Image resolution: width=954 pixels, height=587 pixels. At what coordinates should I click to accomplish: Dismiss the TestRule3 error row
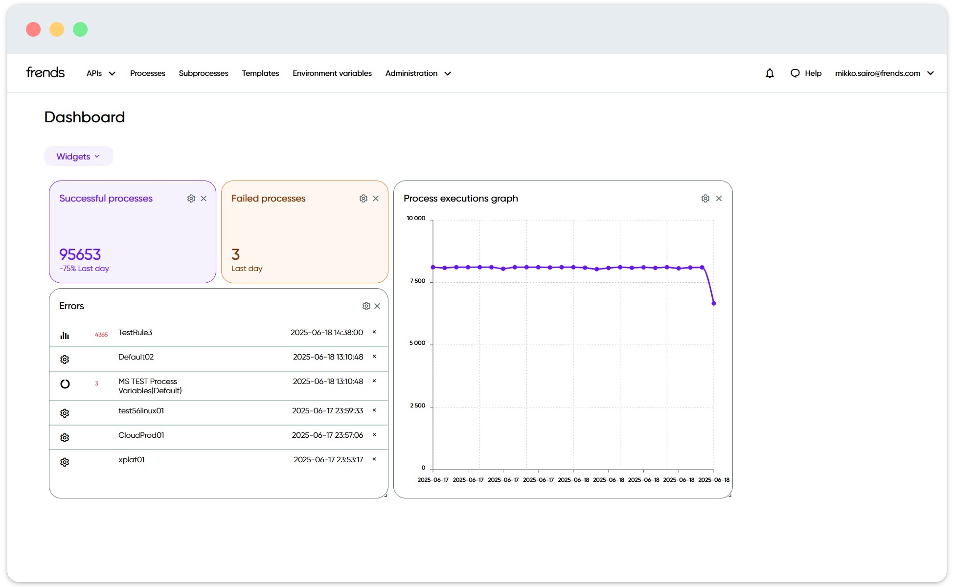[374, 332]
